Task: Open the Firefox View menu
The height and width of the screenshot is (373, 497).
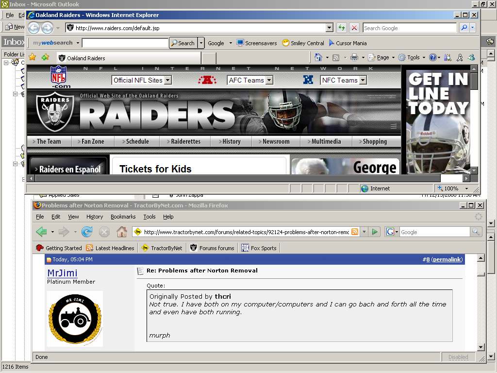Action: [73, 217]
